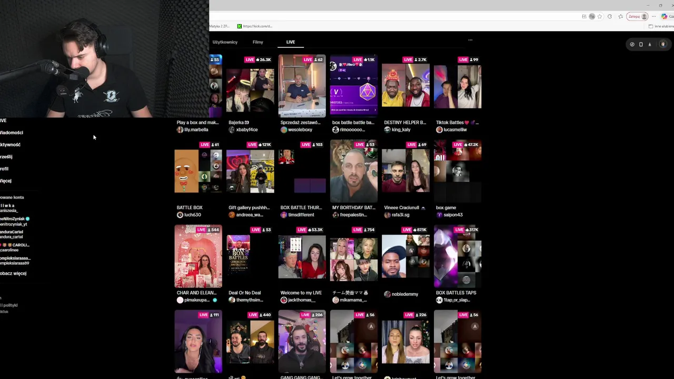Image resolution: width=674 pixels, height=379 pixels.
Task: Open the wesoleboxy live stream thumbnail
Action: pos(302,86)
